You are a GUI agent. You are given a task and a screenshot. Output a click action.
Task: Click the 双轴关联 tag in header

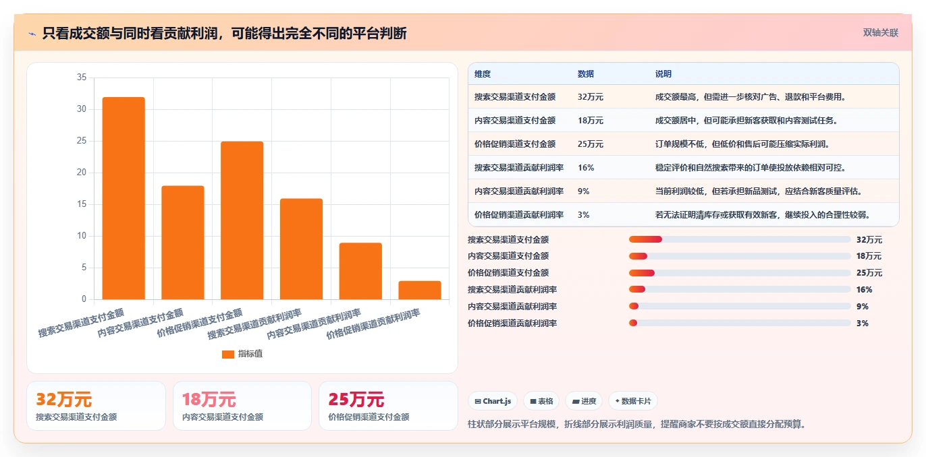[880, 32]
